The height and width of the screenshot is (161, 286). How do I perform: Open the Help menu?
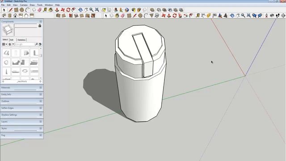57,5
